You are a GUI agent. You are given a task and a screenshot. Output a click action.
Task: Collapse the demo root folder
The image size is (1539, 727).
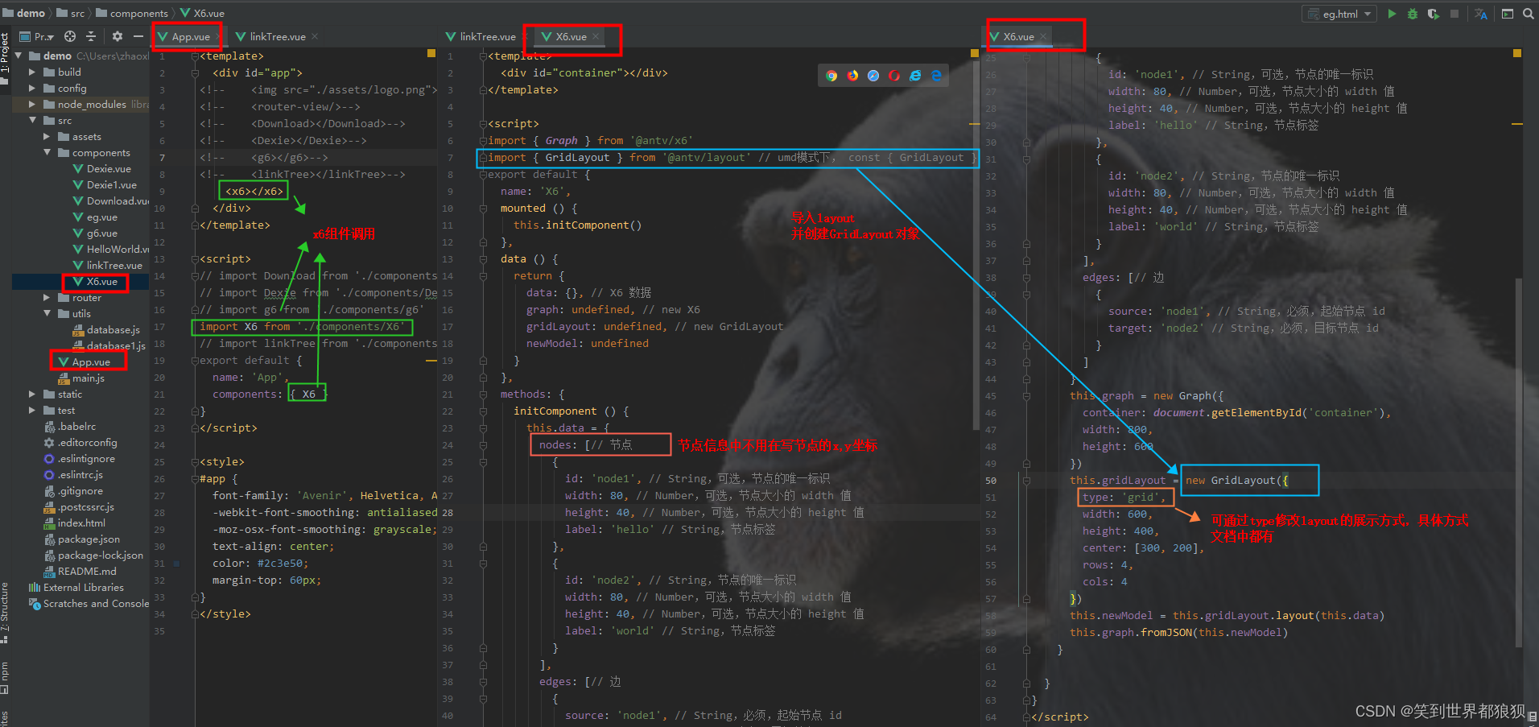(x=20, y=56)
